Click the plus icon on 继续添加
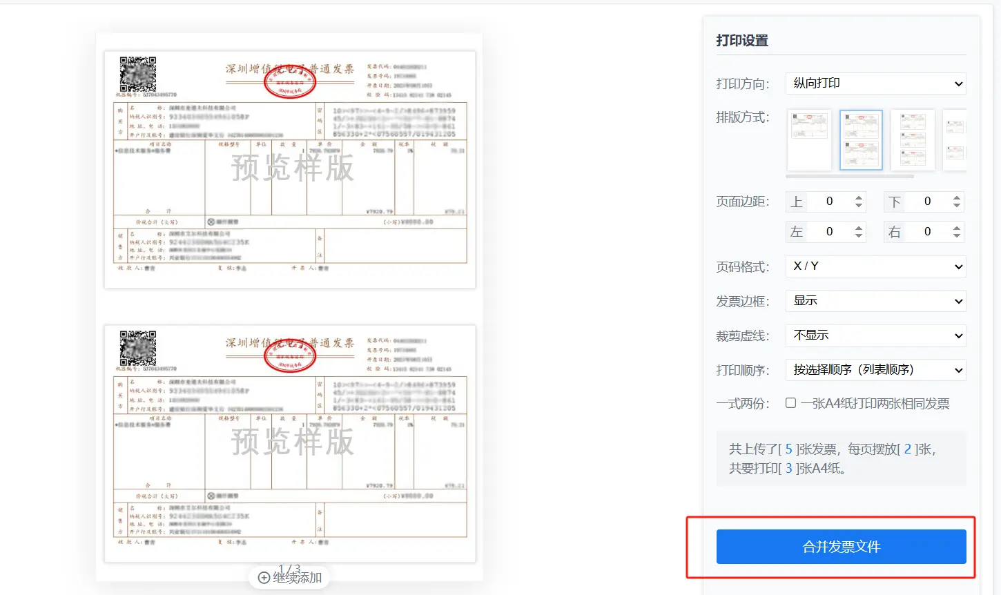This screenshot has width=1001, height=595. point(264,578)
